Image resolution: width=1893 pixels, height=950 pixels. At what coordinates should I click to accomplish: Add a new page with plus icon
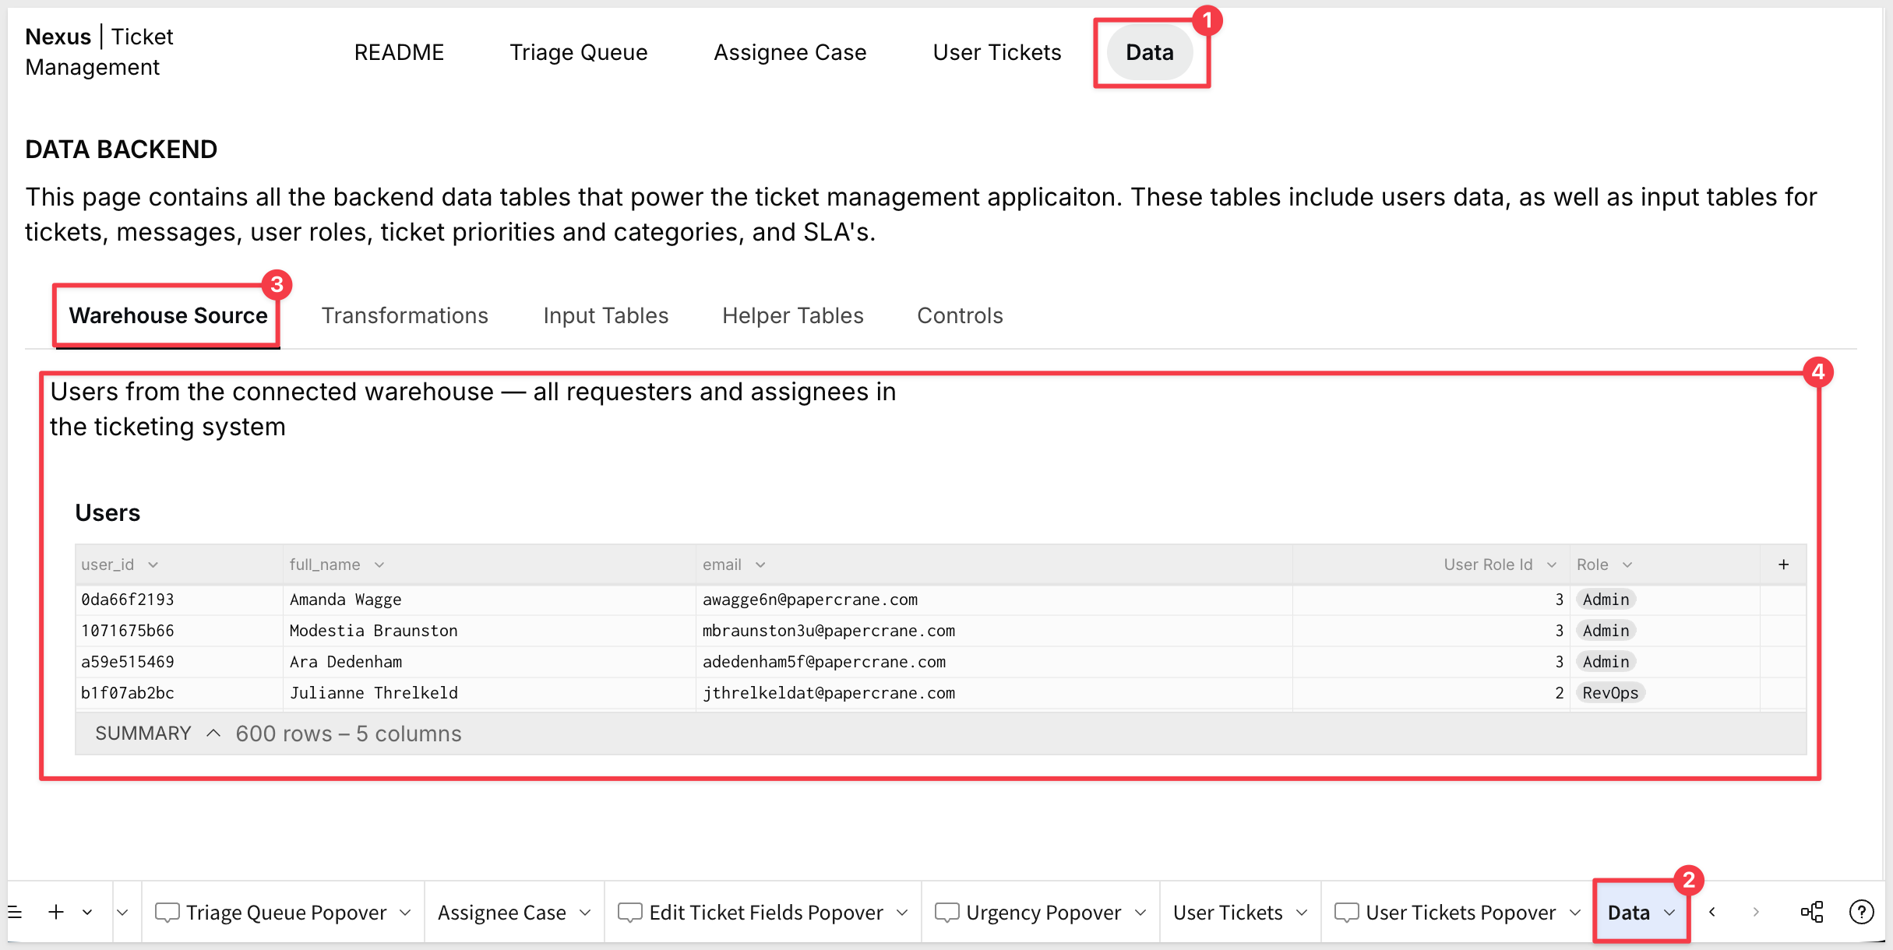pos(56,912)
